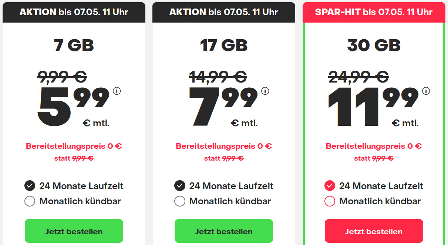This screenshot has width=448, height=245.
Task: Click the checked checkmark icon in the 7 GB card
Action: coord(30,186)
